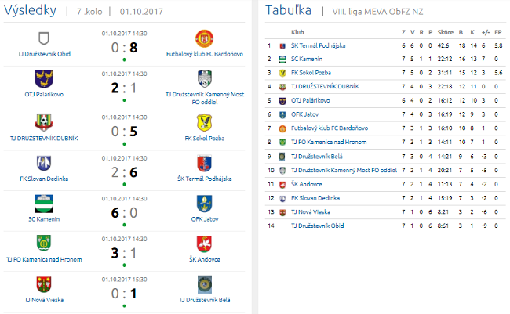Click the FK Sokol Pozba club crest
Viewport: 510px width, 314px height.
(204, 121)
